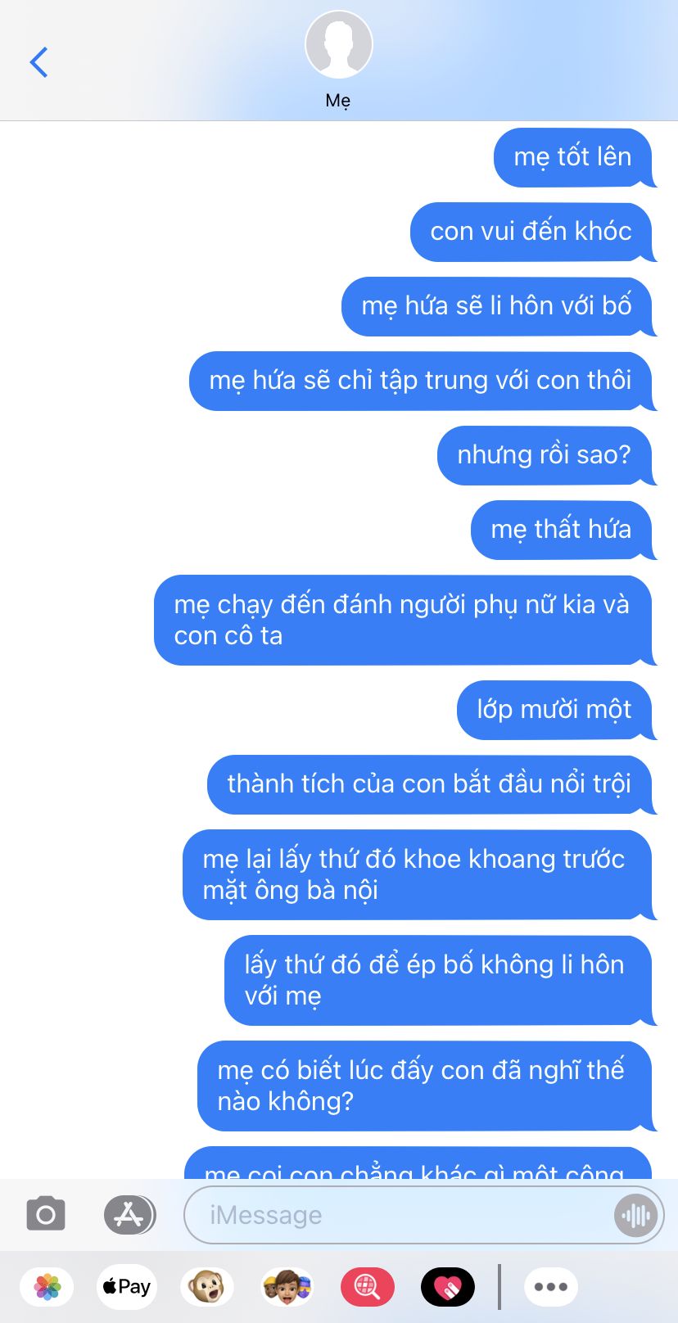678x1323 pixels.
Task: Tap the contact name Mẹ under the avatar
Action: click(338, 100)
